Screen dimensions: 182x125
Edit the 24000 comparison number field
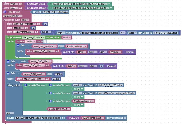(x=58, y=74)
